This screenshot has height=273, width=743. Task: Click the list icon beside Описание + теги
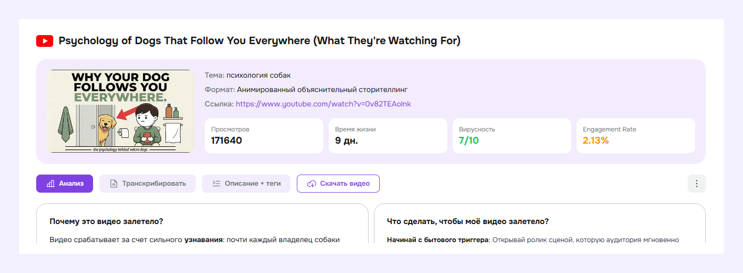(x=216, y=184)
